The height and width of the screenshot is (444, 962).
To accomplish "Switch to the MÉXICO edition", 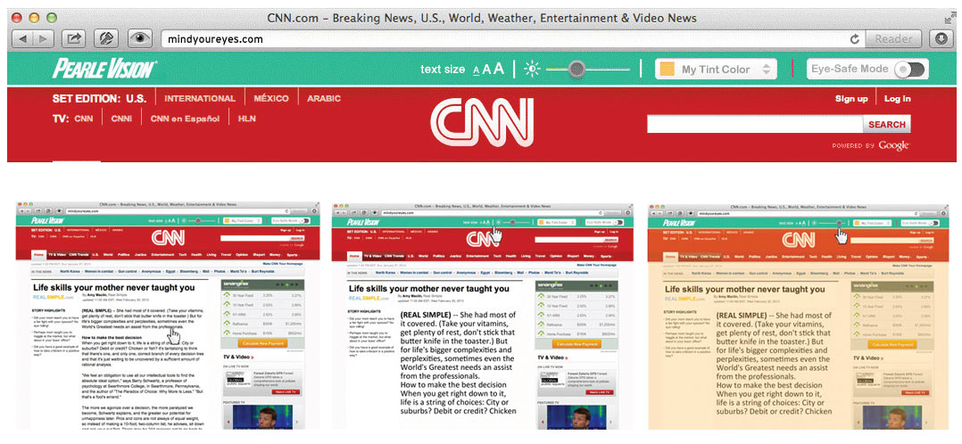I will coord(271,98).
